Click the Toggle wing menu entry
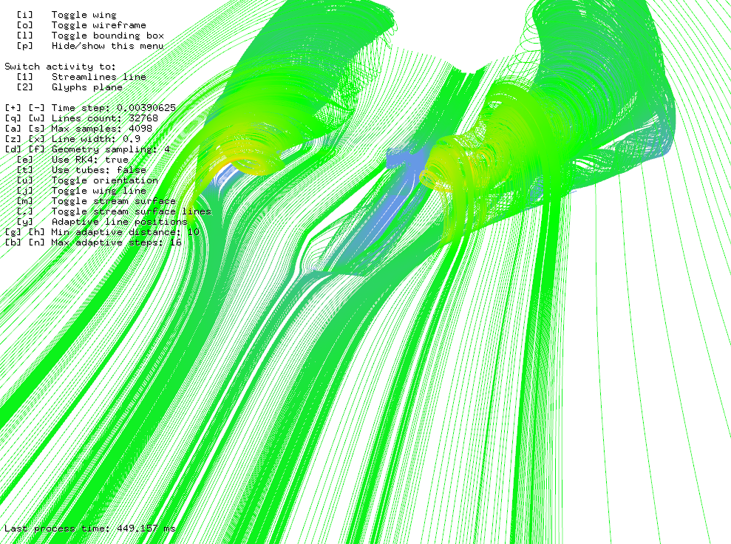 [84, 15]
